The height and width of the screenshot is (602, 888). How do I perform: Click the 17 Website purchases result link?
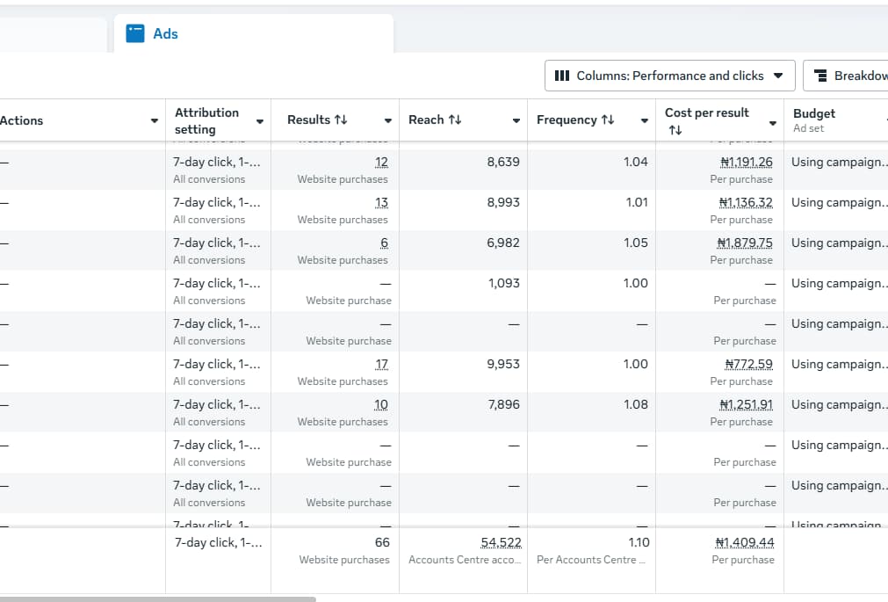coord(384,364)
